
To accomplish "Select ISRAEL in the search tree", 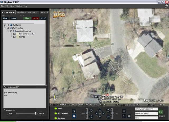I will click(22, 37).
